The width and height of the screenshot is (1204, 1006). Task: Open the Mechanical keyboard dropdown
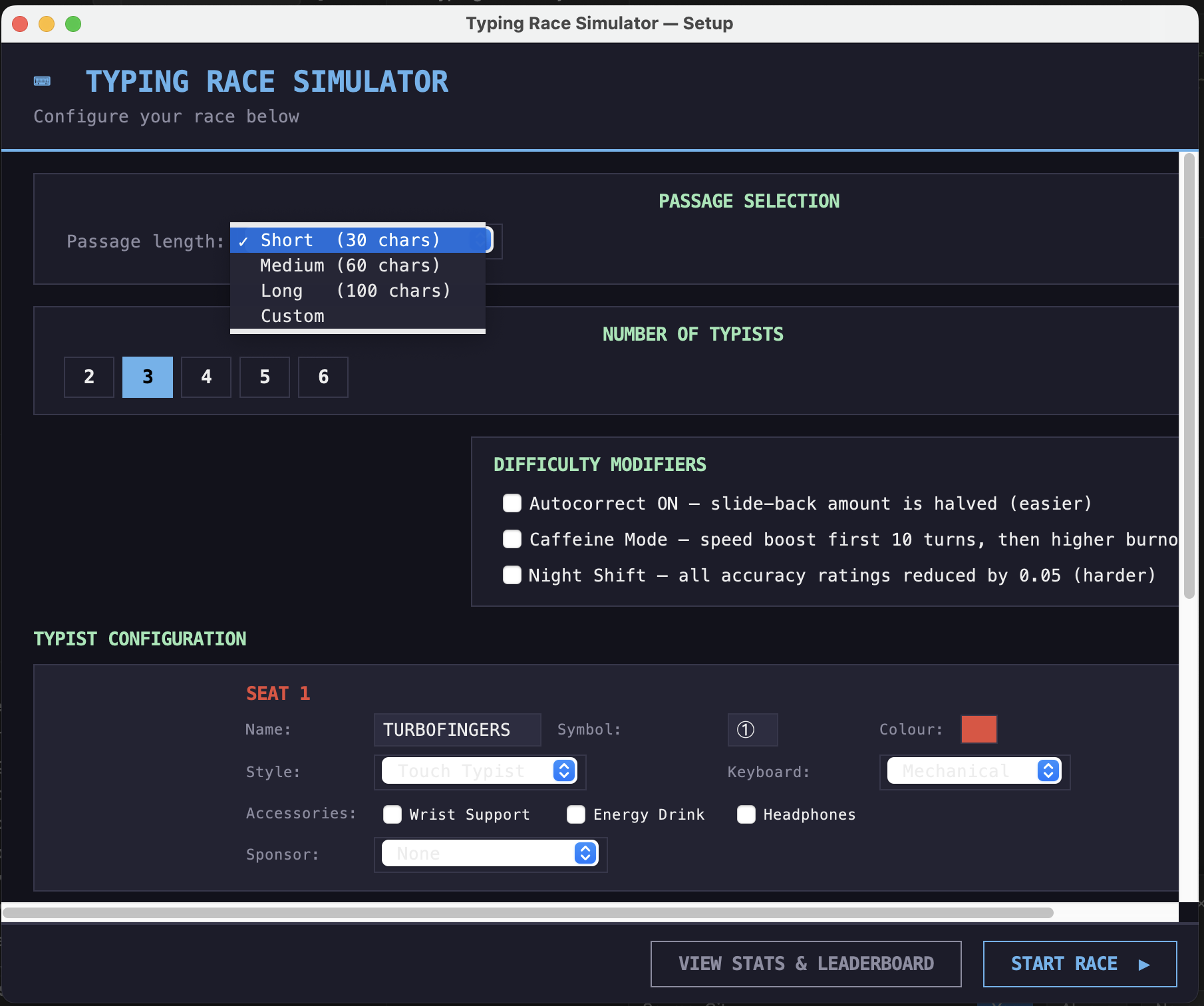(975, 771)
